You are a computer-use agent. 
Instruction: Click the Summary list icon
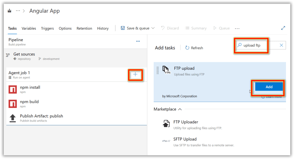(x=187, y=28)
